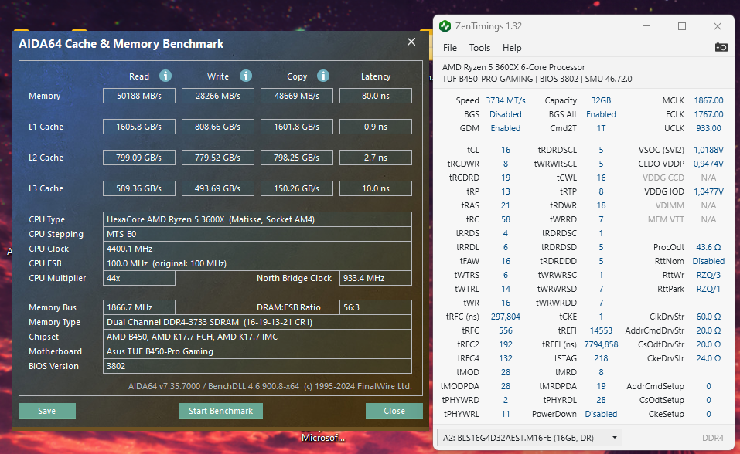Click the L3 Cache Copy 150.26 GB/s

point(297,188)
